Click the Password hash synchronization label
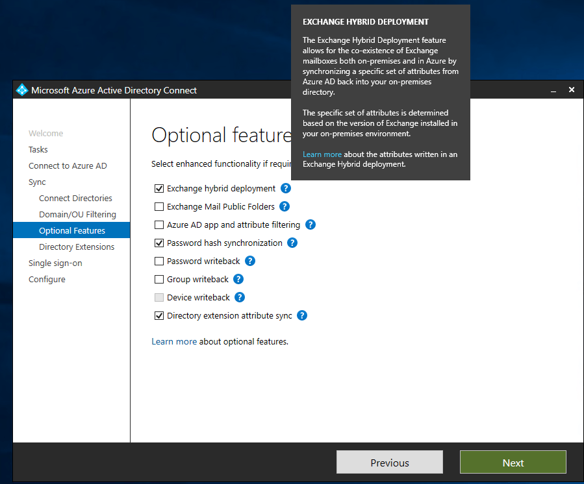The image size is (584, 484). [x=225, y=243]
